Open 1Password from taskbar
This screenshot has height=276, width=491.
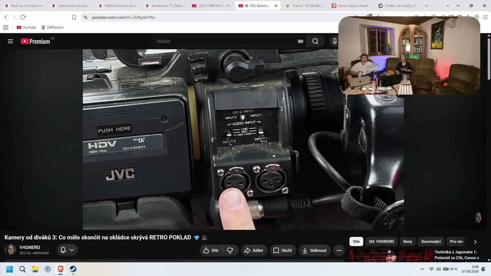[48, 269]
